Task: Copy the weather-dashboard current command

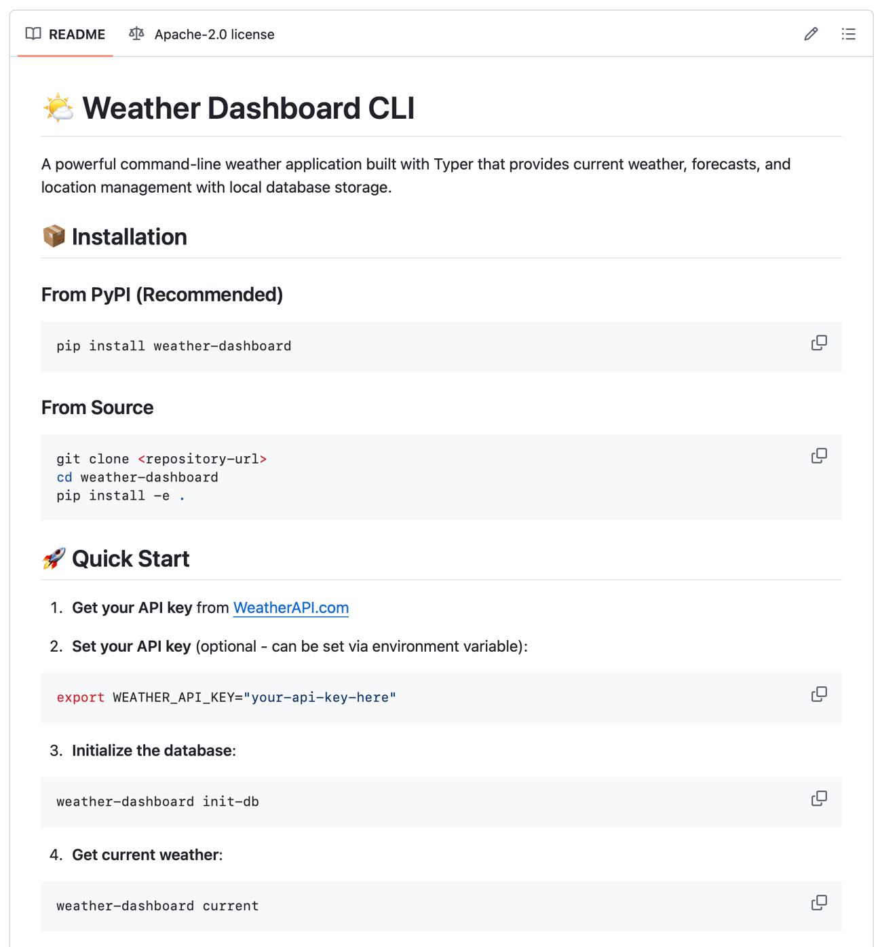Action: click(x=819, y=903)
